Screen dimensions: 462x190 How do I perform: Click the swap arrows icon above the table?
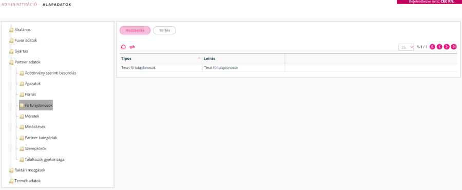(x=132, y=47)
